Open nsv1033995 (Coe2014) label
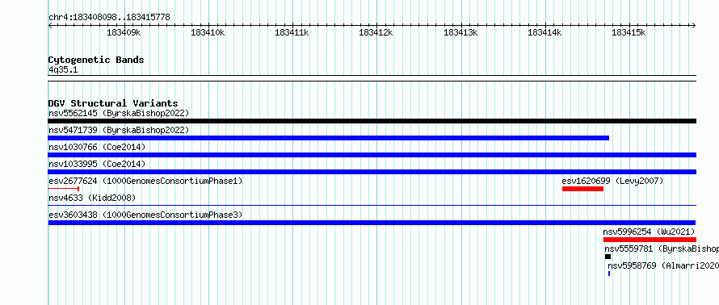The image size is (719, 305). click(x=97, y=164)
